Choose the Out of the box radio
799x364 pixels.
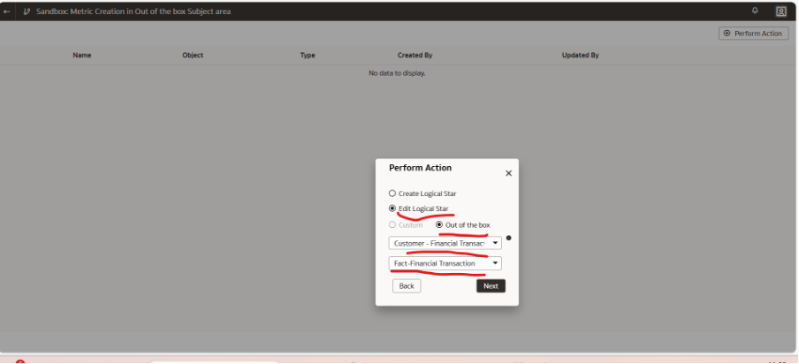[439, 225]
